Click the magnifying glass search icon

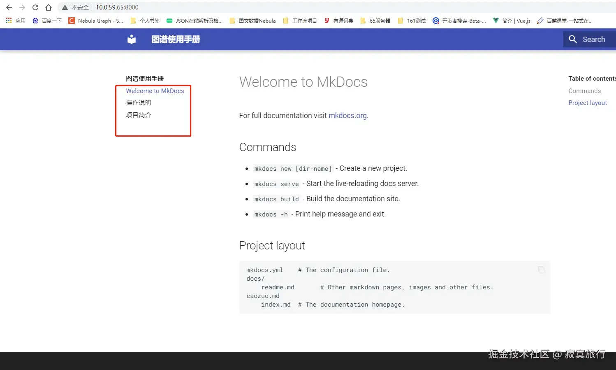point(573,40)
